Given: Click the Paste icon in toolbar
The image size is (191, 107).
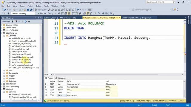Looking at the screenshot, I should click(73, 10).
